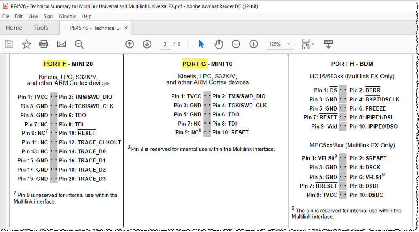Switch to the Home tab
The height and width of the screenshot is (232, 419).
click(x=14, y=28)
